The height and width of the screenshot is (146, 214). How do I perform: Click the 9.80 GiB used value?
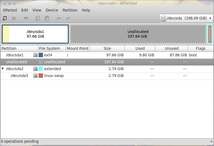147,55
